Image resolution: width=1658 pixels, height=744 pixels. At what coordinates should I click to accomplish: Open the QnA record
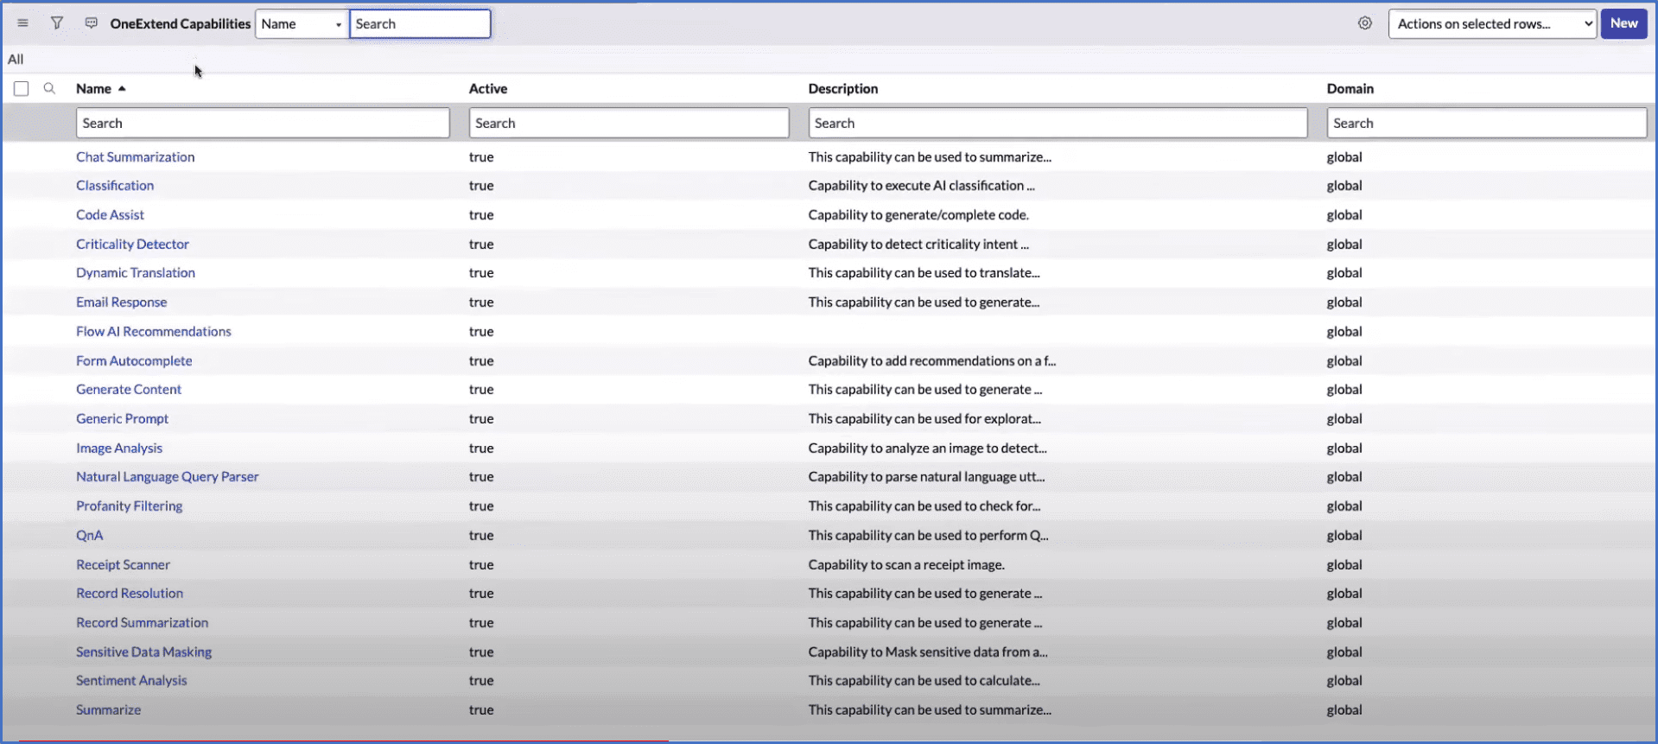click(x=90, y=535)
